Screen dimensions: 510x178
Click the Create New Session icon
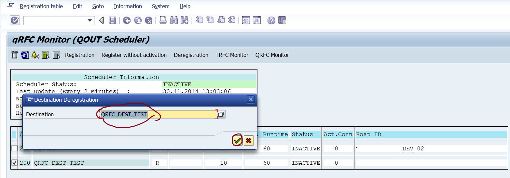pos(246,20)
